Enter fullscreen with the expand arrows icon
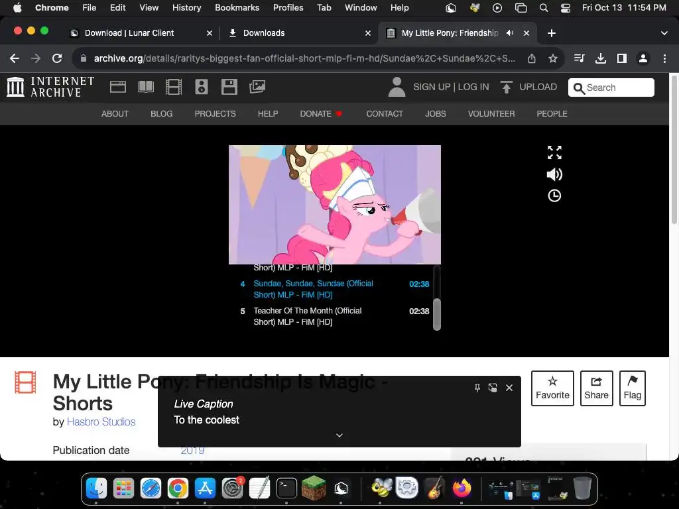 (x=554, y=152)
